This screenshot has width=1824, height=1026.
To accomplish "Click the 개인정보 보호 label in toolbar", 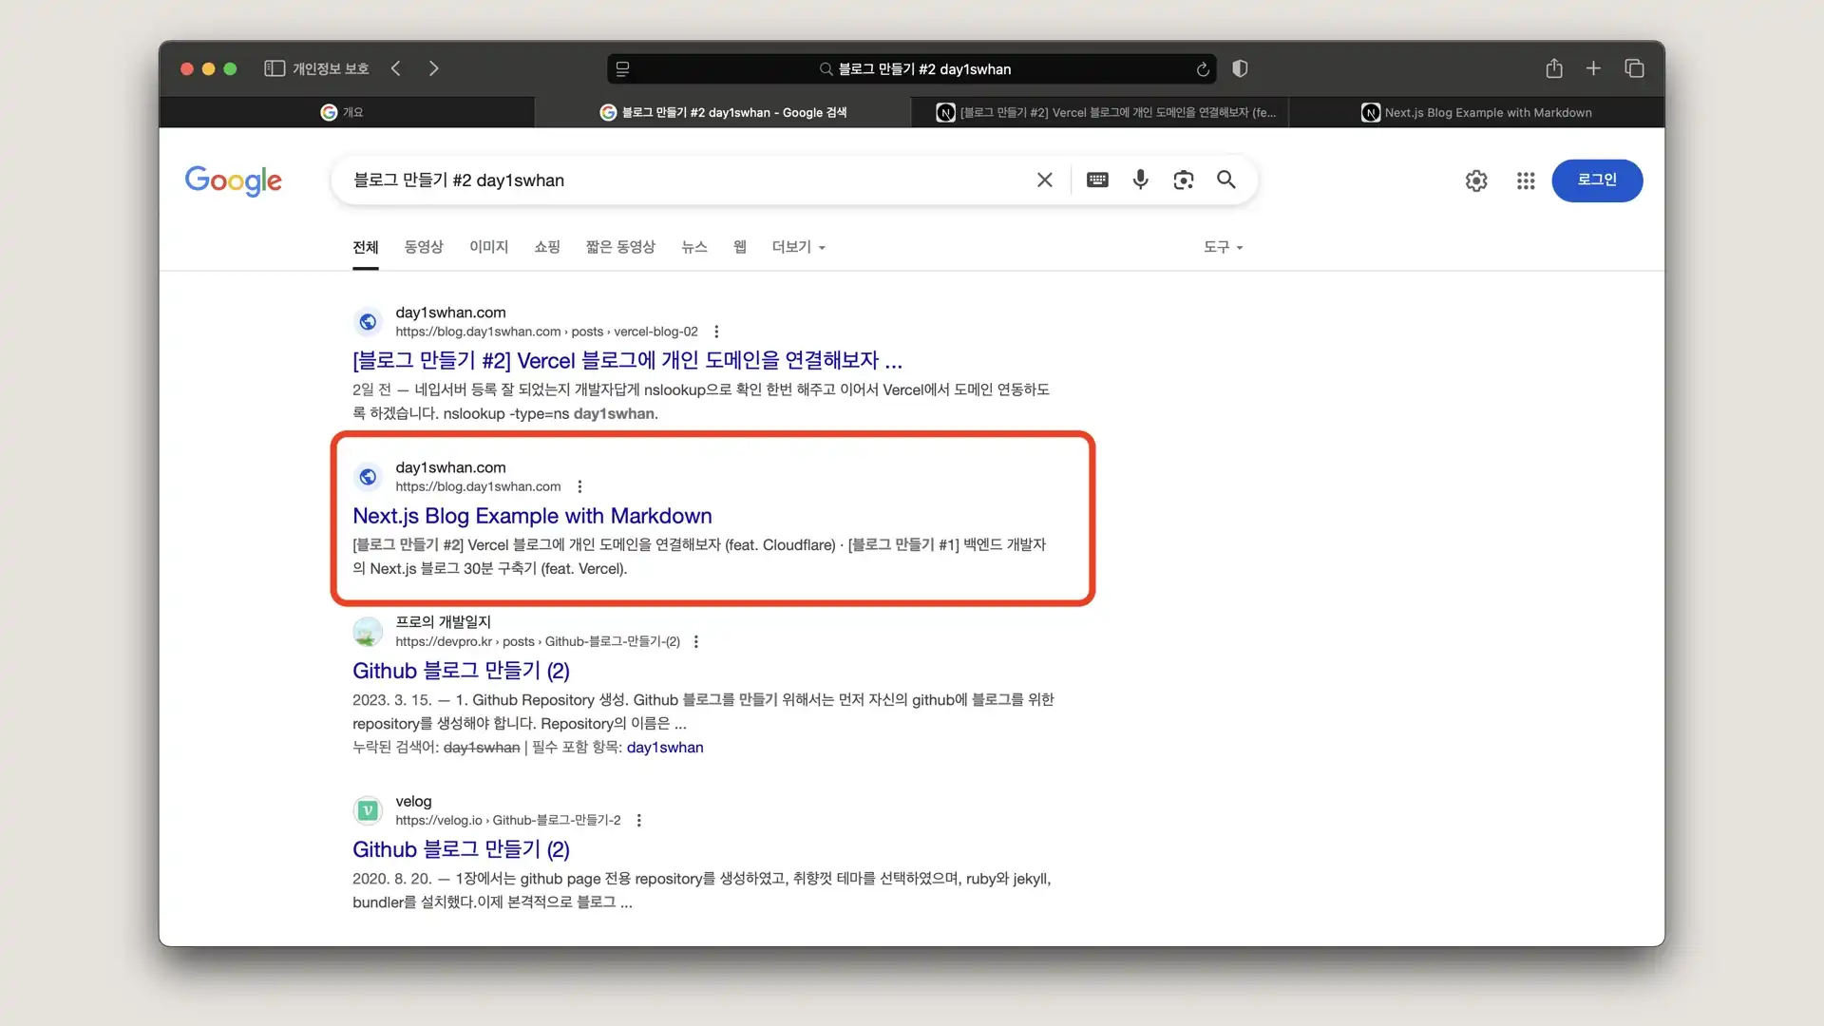I will [331, 68].
